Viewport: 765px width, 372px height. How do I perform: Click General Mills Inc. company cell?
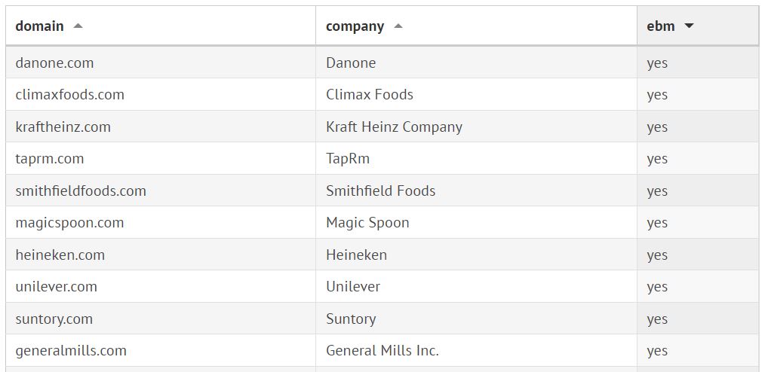click(382, 350)
